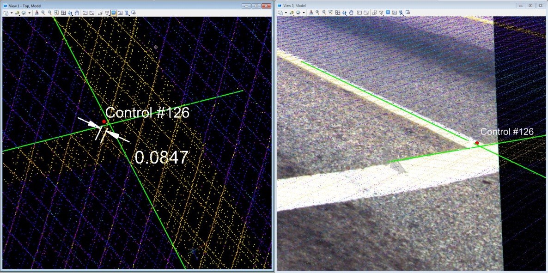Toggle Clip Volume icon in View 1
The width and height of the screenshot is (548, 273).
coord(100,13)
